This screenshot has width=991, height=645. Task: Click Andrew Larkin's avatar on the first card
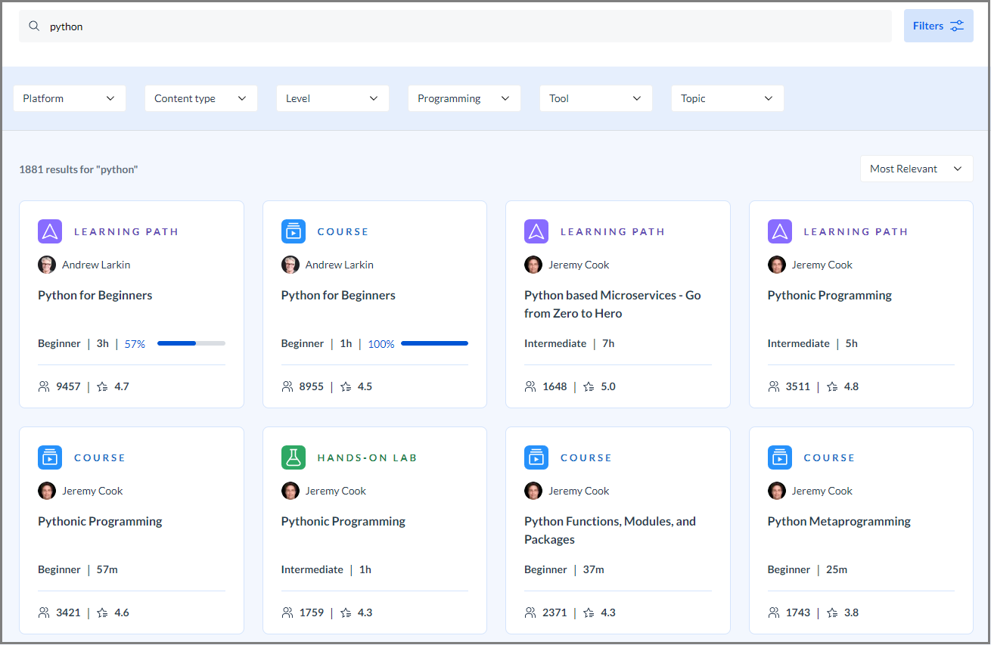(47, 265)
